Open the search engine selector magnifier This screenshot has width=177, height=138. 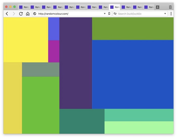pos(115,14)
